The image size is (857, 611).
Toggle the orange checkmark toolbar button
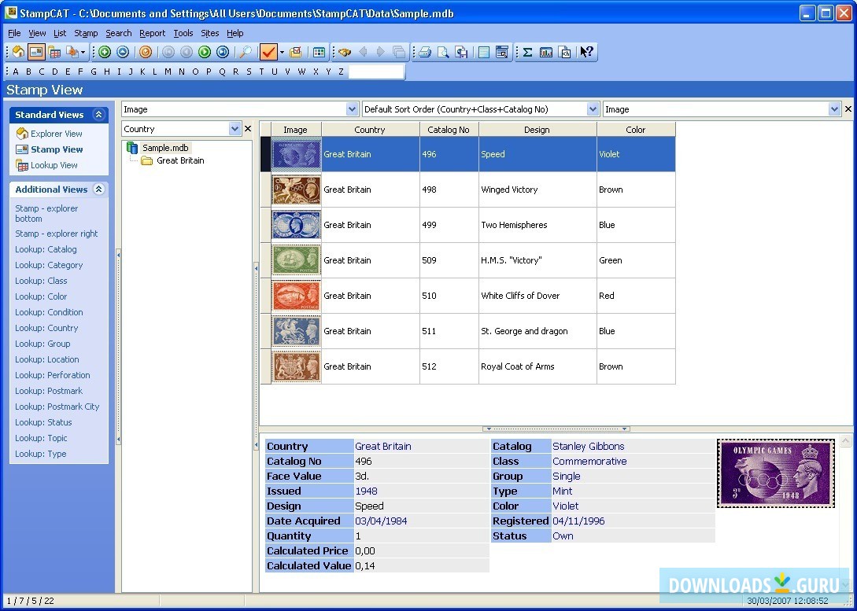pos(268,53)
